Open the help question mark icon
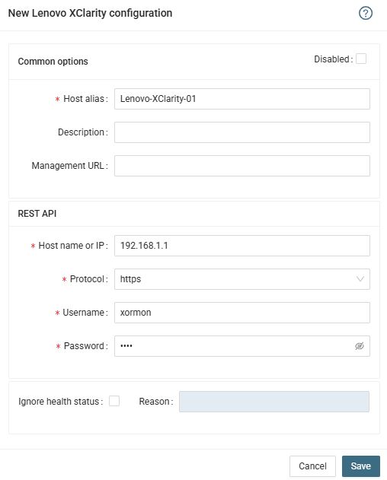The image size is (387, 480). pos(366,13)
